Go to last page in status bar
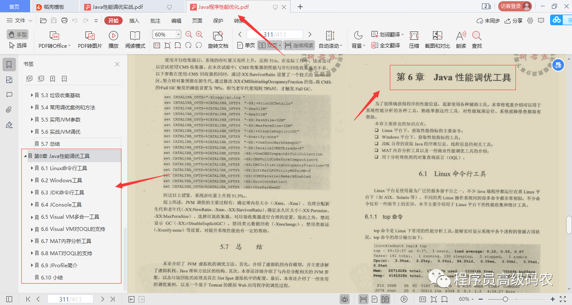 click(112, 299)
